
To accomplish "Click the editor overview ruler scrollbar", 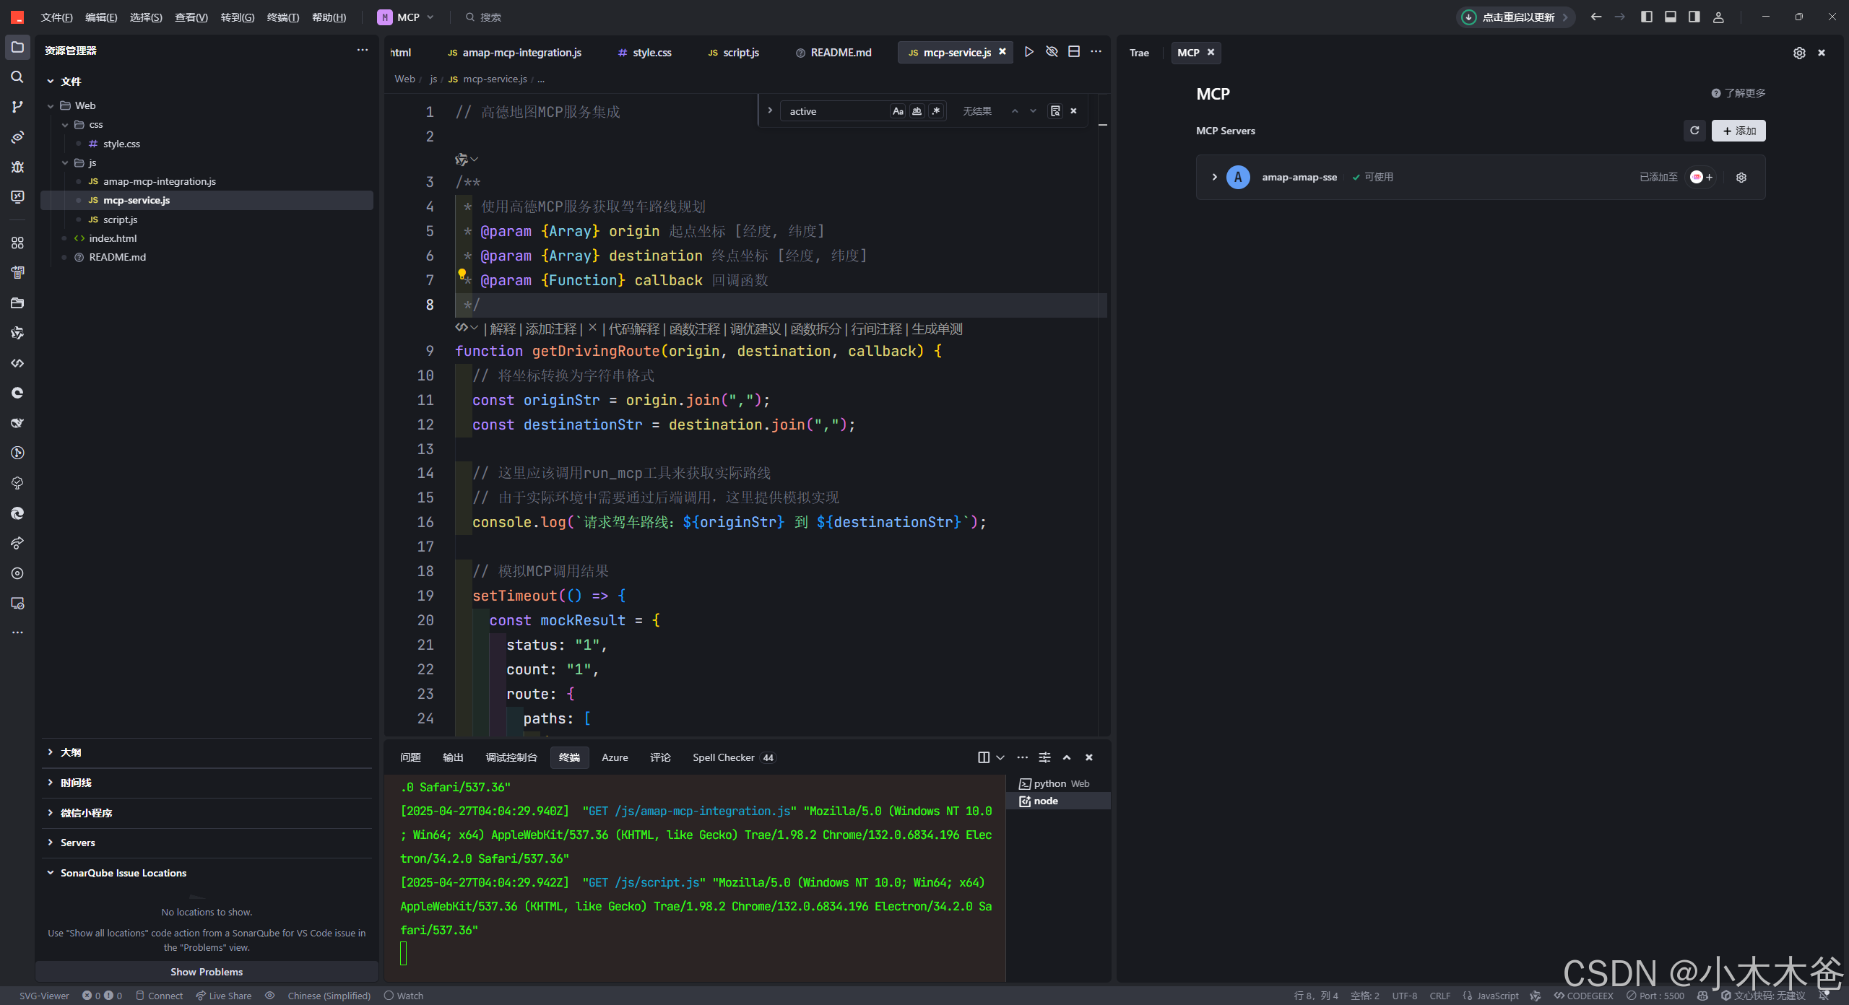I will pos(1103,433).
